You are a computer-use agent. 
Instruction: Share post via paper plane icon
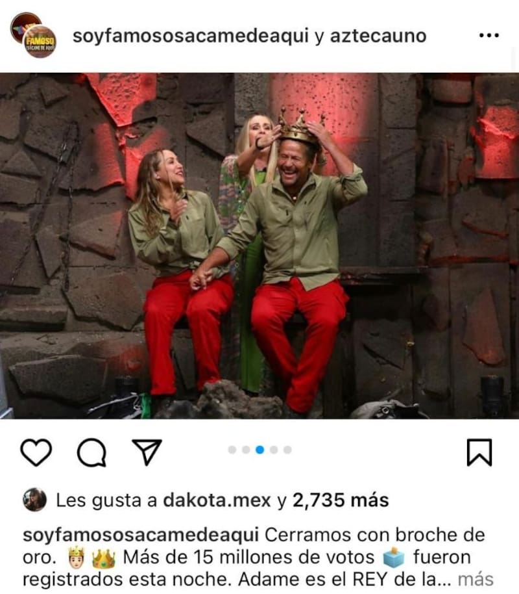[x=147, y=452]
